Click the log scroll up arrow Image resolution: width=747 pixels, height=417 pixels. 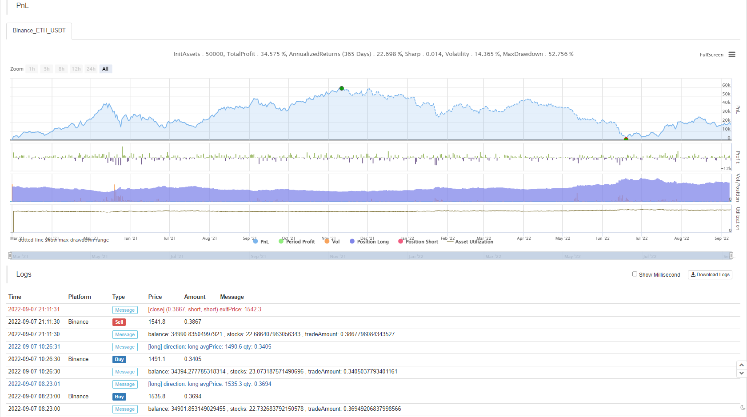point(741,365)
